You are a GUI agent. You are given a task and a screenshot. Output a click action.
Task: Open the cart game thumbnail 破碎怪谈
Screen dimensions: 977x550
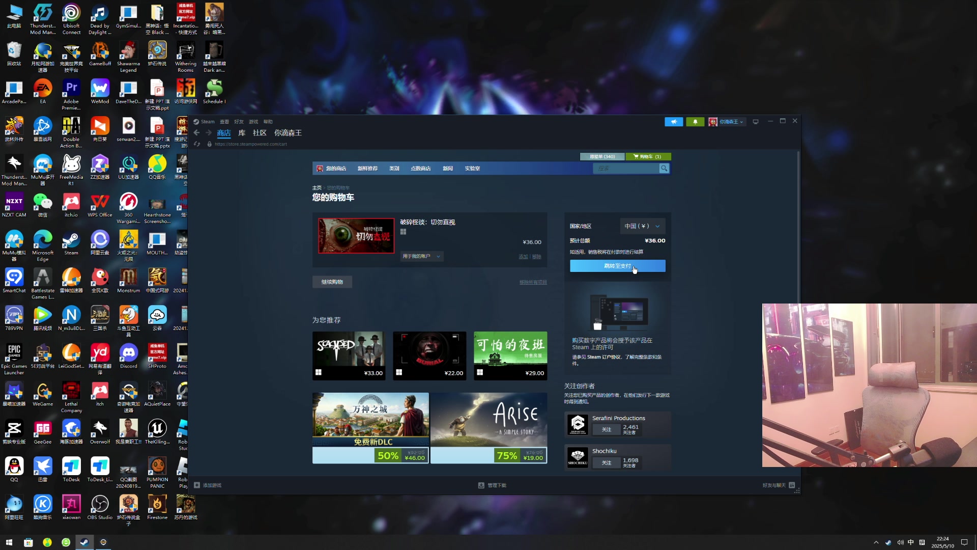pyautogui.click(x=356, y=236)
